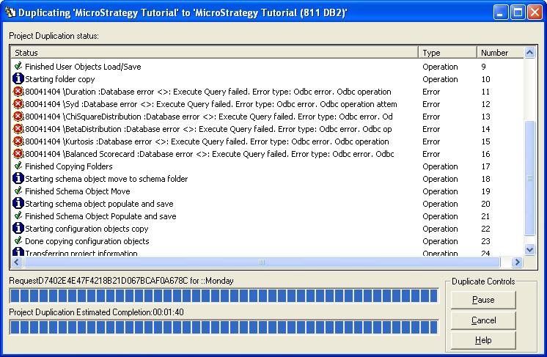
Task: Select the \Balanced Scorecard database error text
Action: 210,154
